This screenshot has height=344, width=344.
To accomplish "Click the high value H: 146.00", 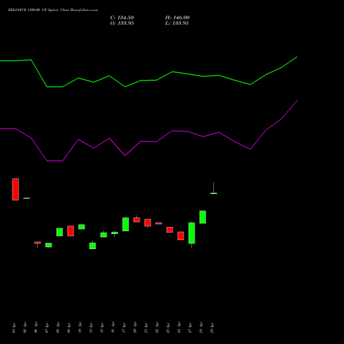I will [x=178, y=18].
